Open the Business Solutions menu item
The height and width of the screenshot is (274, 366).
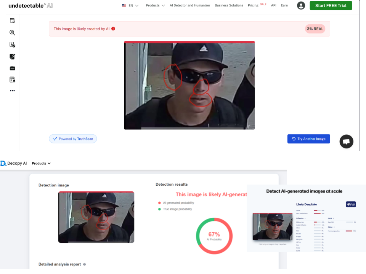click(229, 6)
